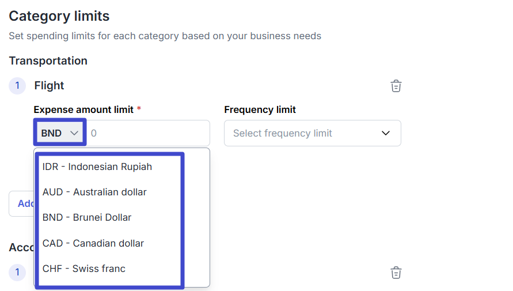The image size is (513, 291).
Task: Click the chevron arrow in frequency limit field
Action: pyautogui.click(x=386, y=133)
